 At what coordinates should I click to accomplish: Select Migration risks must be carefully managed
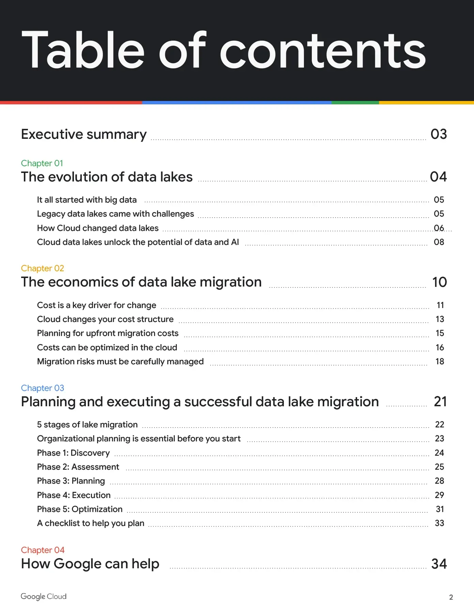(x=120, y=362)
